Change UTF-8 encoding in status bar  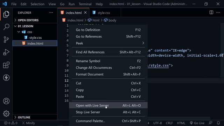[157, 123]
